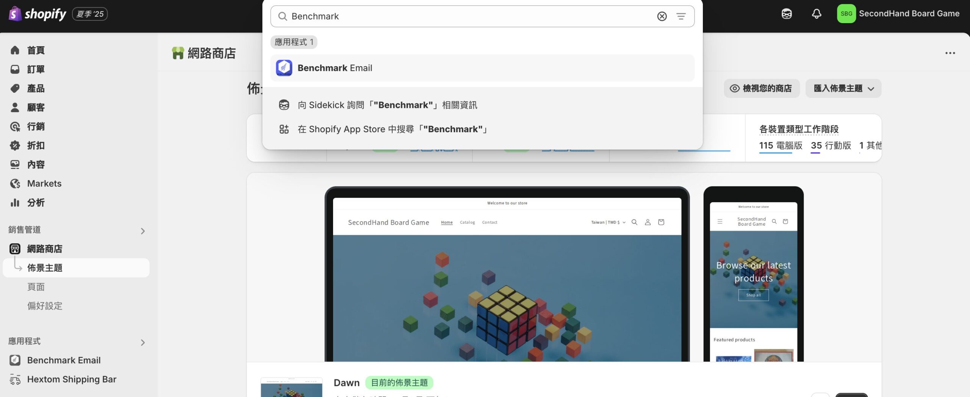
Task: Select 35 行動版 sessions stat
Action: click(x=831, y=146)
